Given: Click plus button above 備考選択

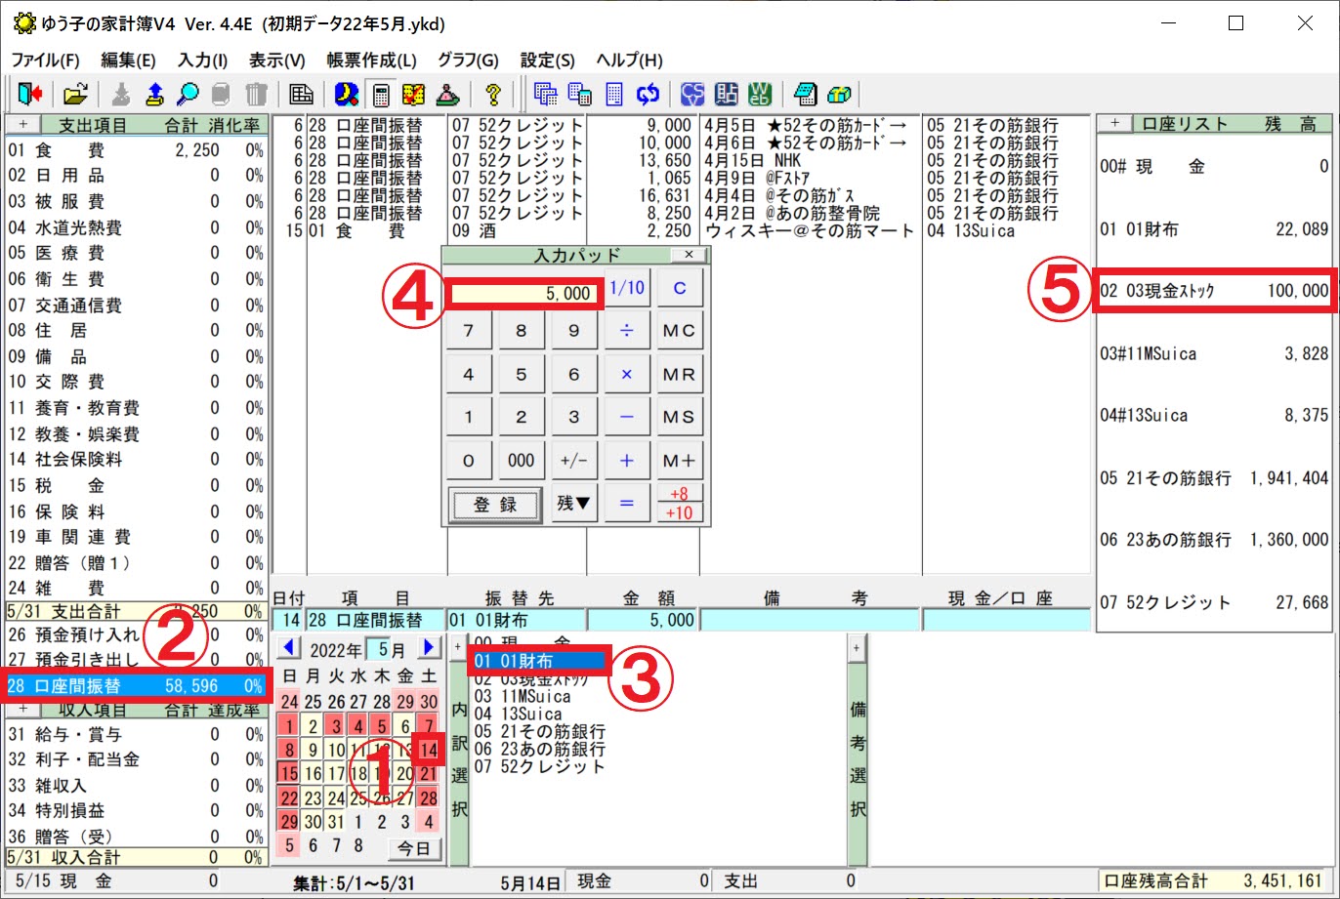Looking at the screenshot, I should (857, 646).
